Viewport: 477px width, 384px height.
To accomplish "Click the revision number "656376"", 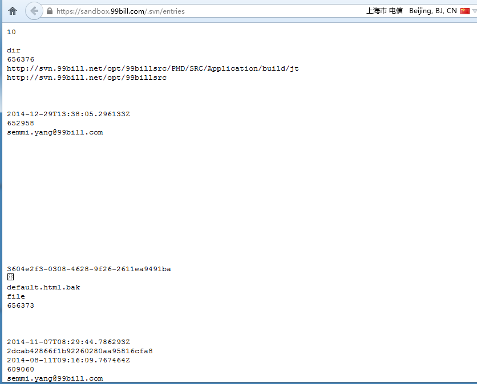I will [x=21, y=59].
